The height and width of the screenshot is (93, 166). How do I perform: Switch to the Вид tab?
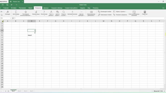click(89, 8)
